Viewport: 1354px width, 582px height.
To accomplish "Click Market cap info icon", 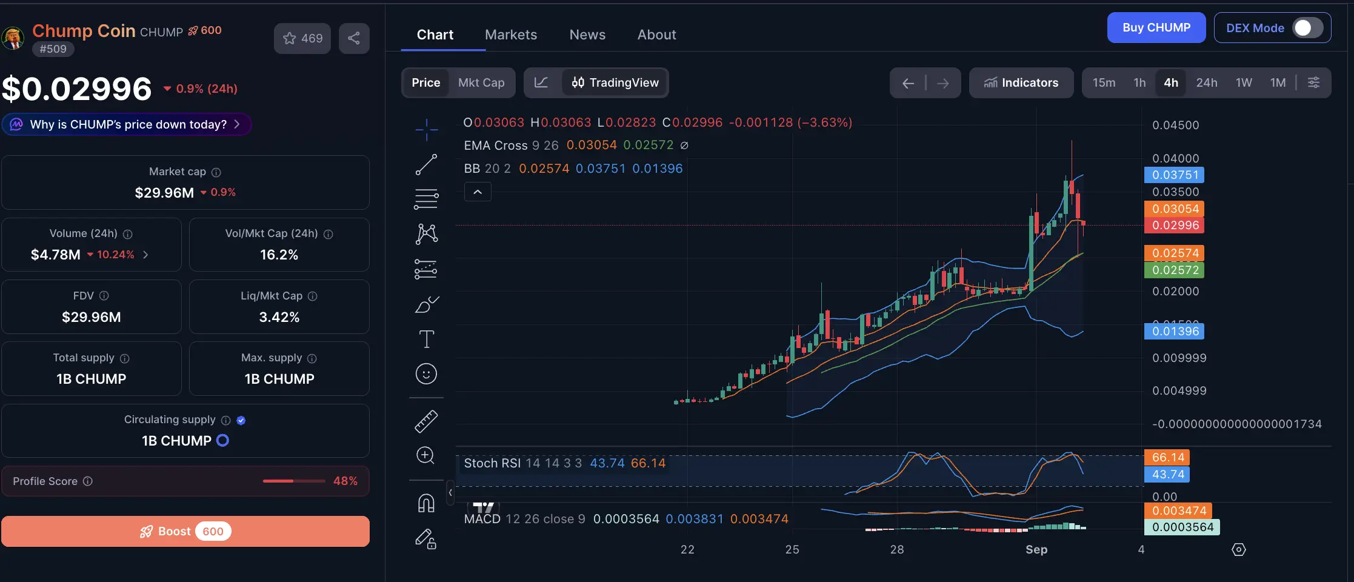I will point(216,172).
